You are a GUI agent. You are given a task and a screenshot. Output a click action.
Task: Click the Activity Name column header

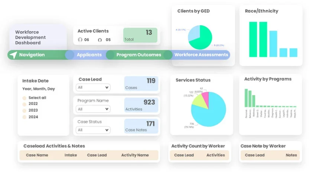point(135,155)
